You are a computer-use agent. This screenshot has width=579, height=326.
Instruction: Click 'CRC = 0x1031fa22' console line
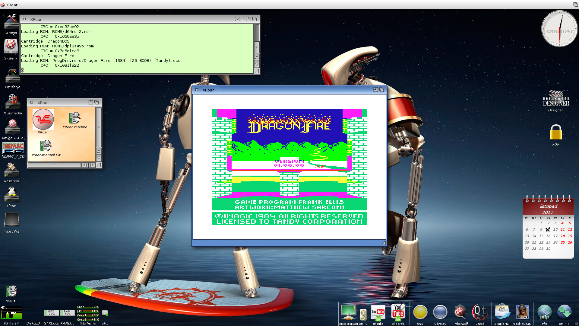60,65
